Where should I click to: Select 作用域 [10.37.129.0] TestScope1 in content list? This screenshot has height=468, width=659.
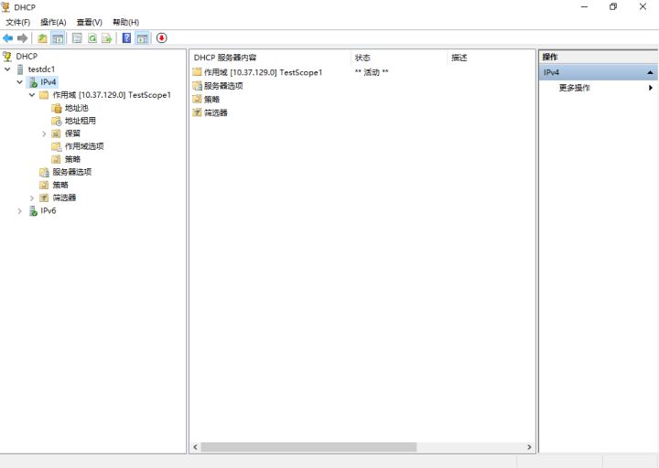(x=263, y=72)
